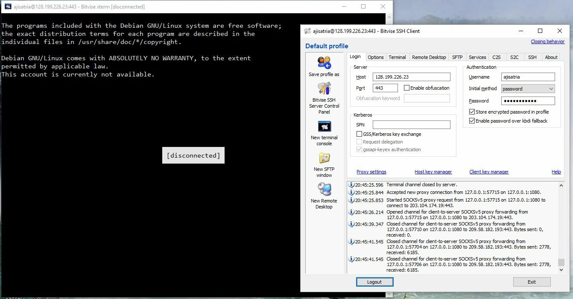Open the SFTP tab

(457, 57)
